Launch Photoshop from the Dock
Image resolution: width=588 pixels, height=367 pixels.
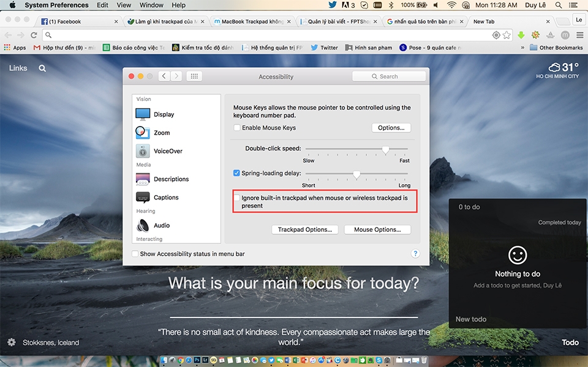(x=197, y=360)
